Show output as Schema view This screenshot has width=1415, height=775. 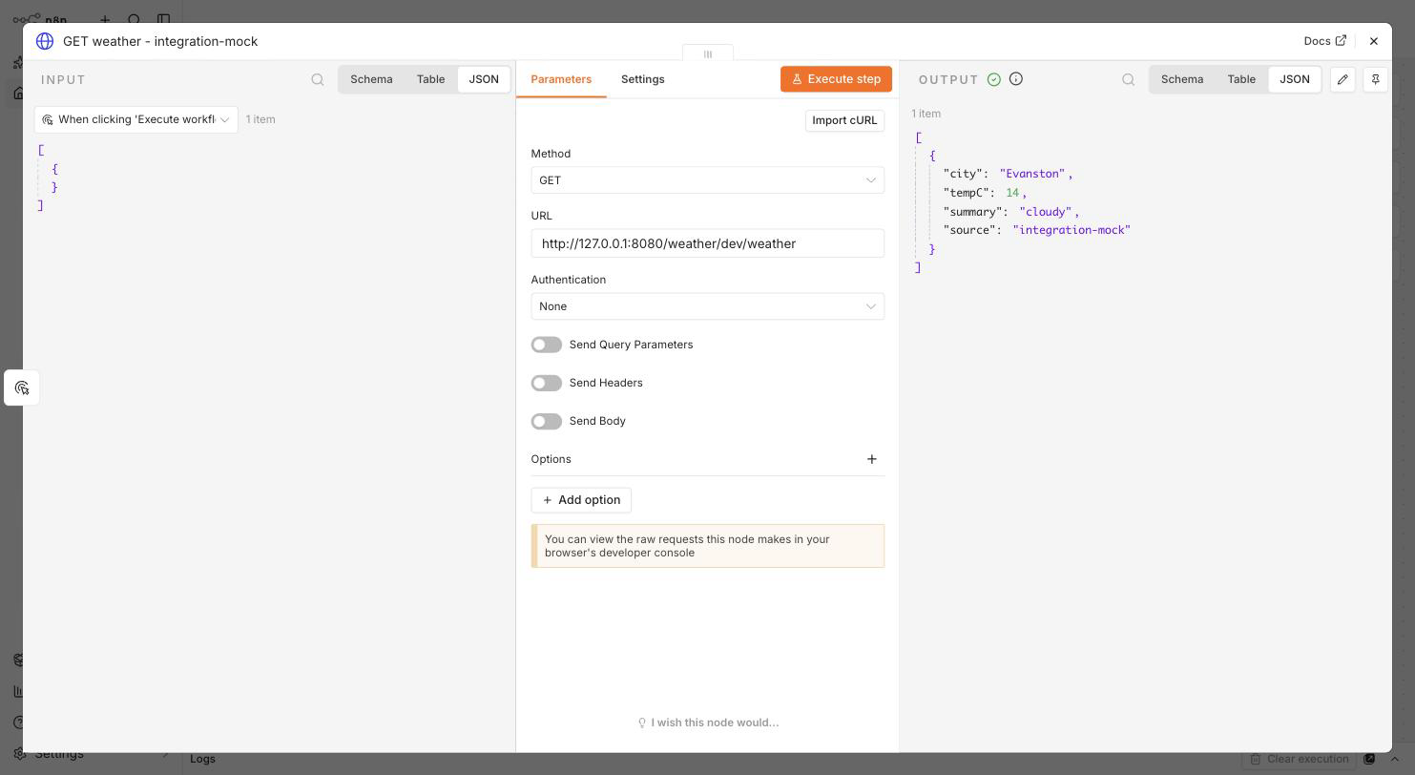click(1182, 79)
